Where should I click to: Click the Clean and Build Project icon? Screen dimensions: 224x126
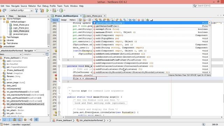[x=42, y=10]
